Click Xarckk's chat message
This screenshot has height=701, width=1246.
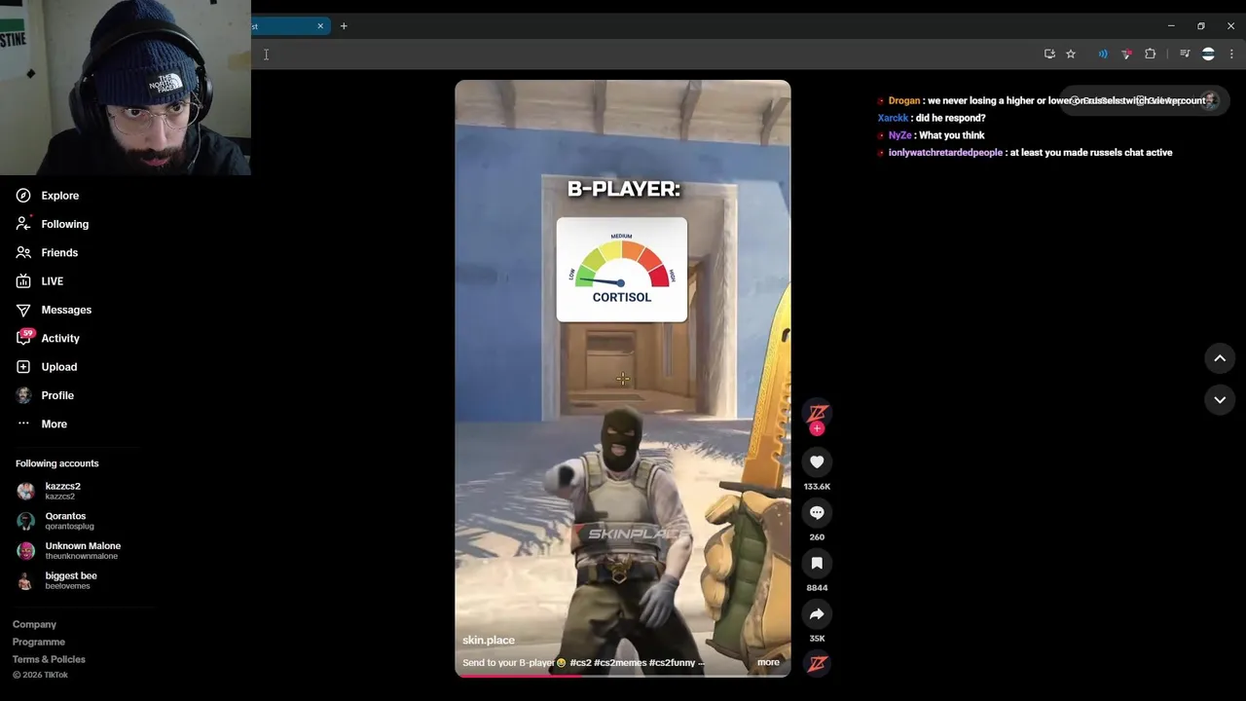click(932, 118)
